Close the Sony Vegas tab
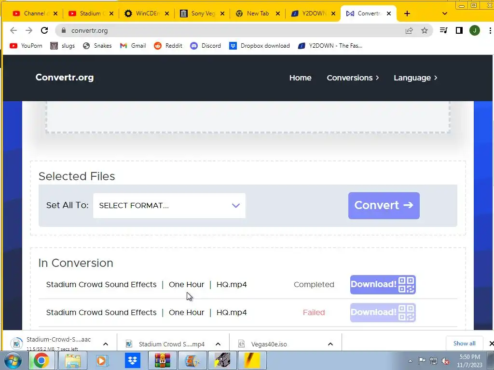Image resolution: width=494 pixels, height=370 pixels. point(222,13)
